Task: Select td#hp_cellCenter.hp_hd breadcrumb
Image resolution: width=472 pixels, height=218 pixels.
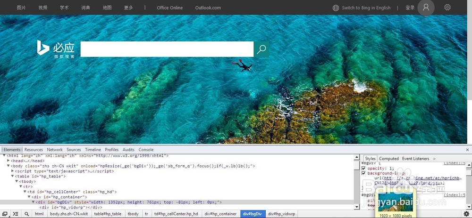Action: [x=176, y=214]
